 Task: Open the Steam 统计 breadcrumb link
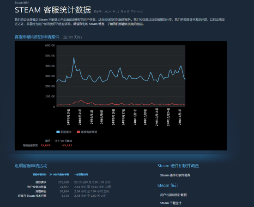22,3
